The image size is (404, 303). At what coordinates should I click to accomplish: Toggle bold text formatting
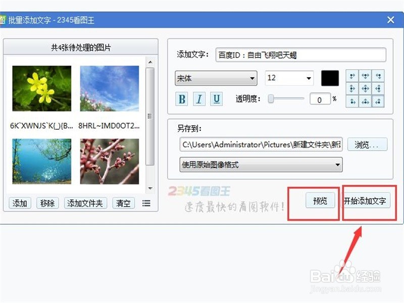[182, 99]
